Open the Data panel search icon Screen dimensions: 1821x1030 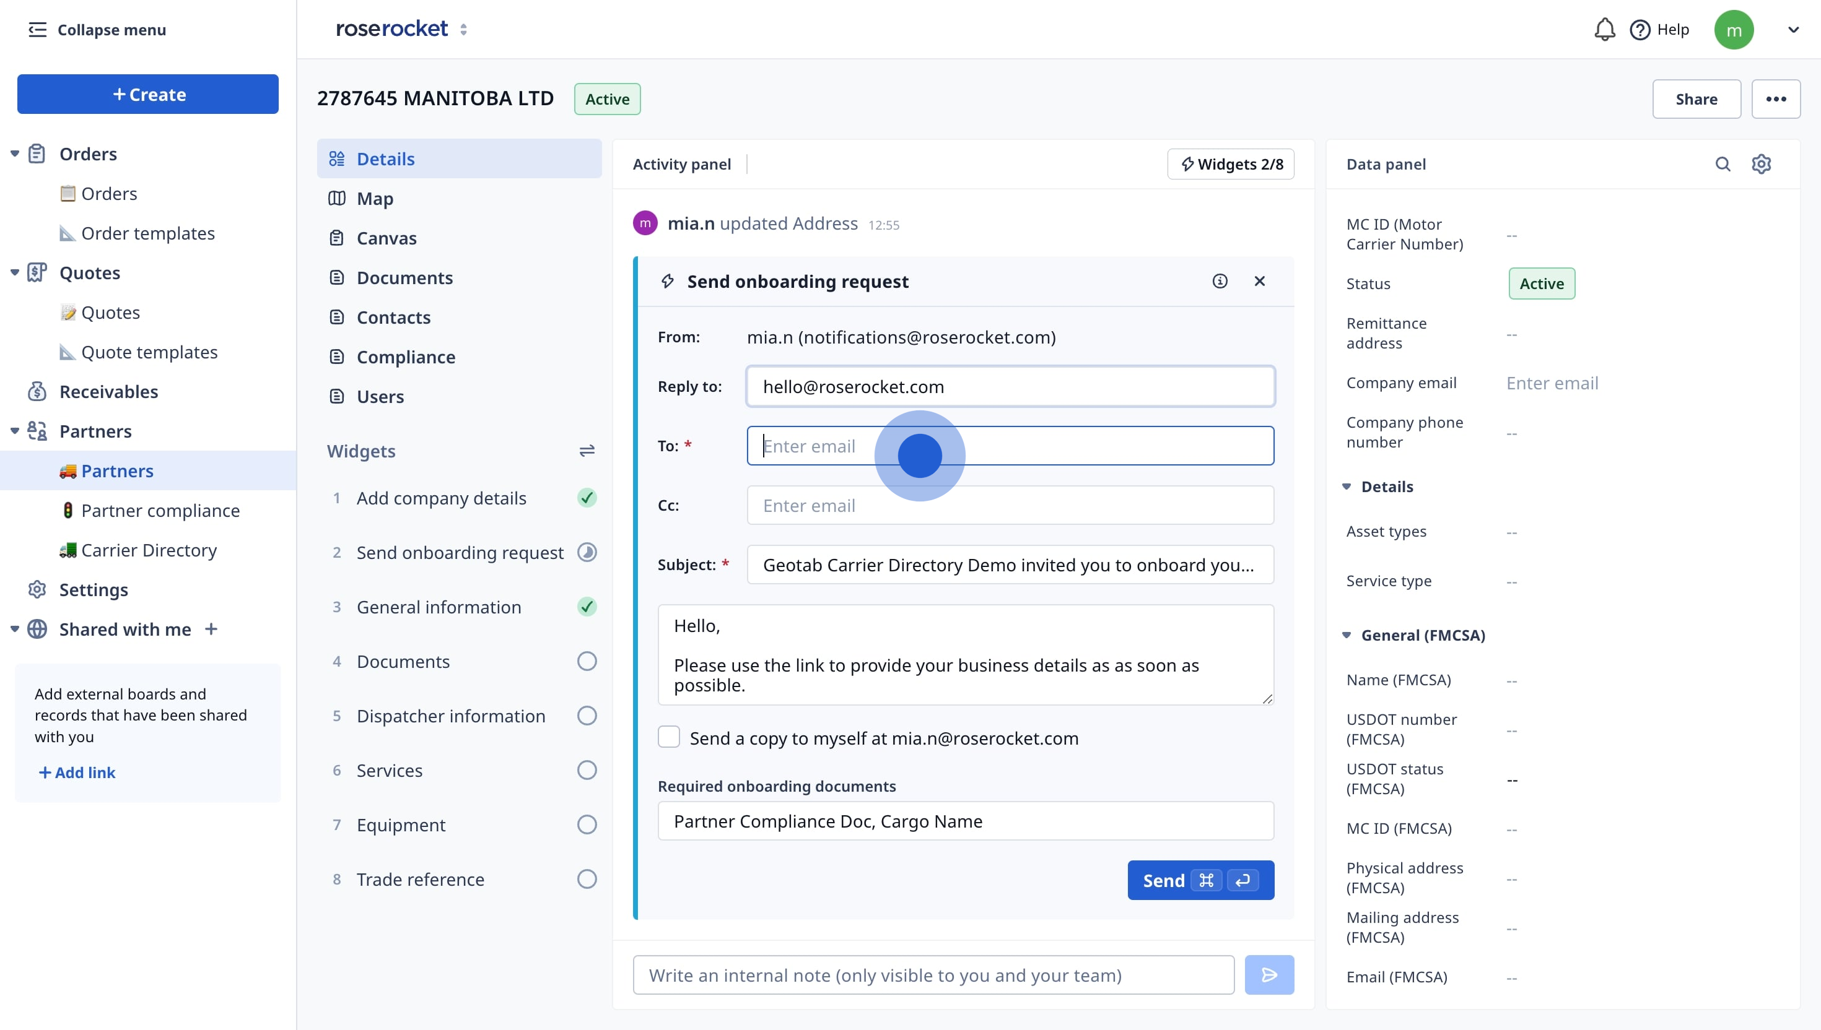(x=1723, y=164)
